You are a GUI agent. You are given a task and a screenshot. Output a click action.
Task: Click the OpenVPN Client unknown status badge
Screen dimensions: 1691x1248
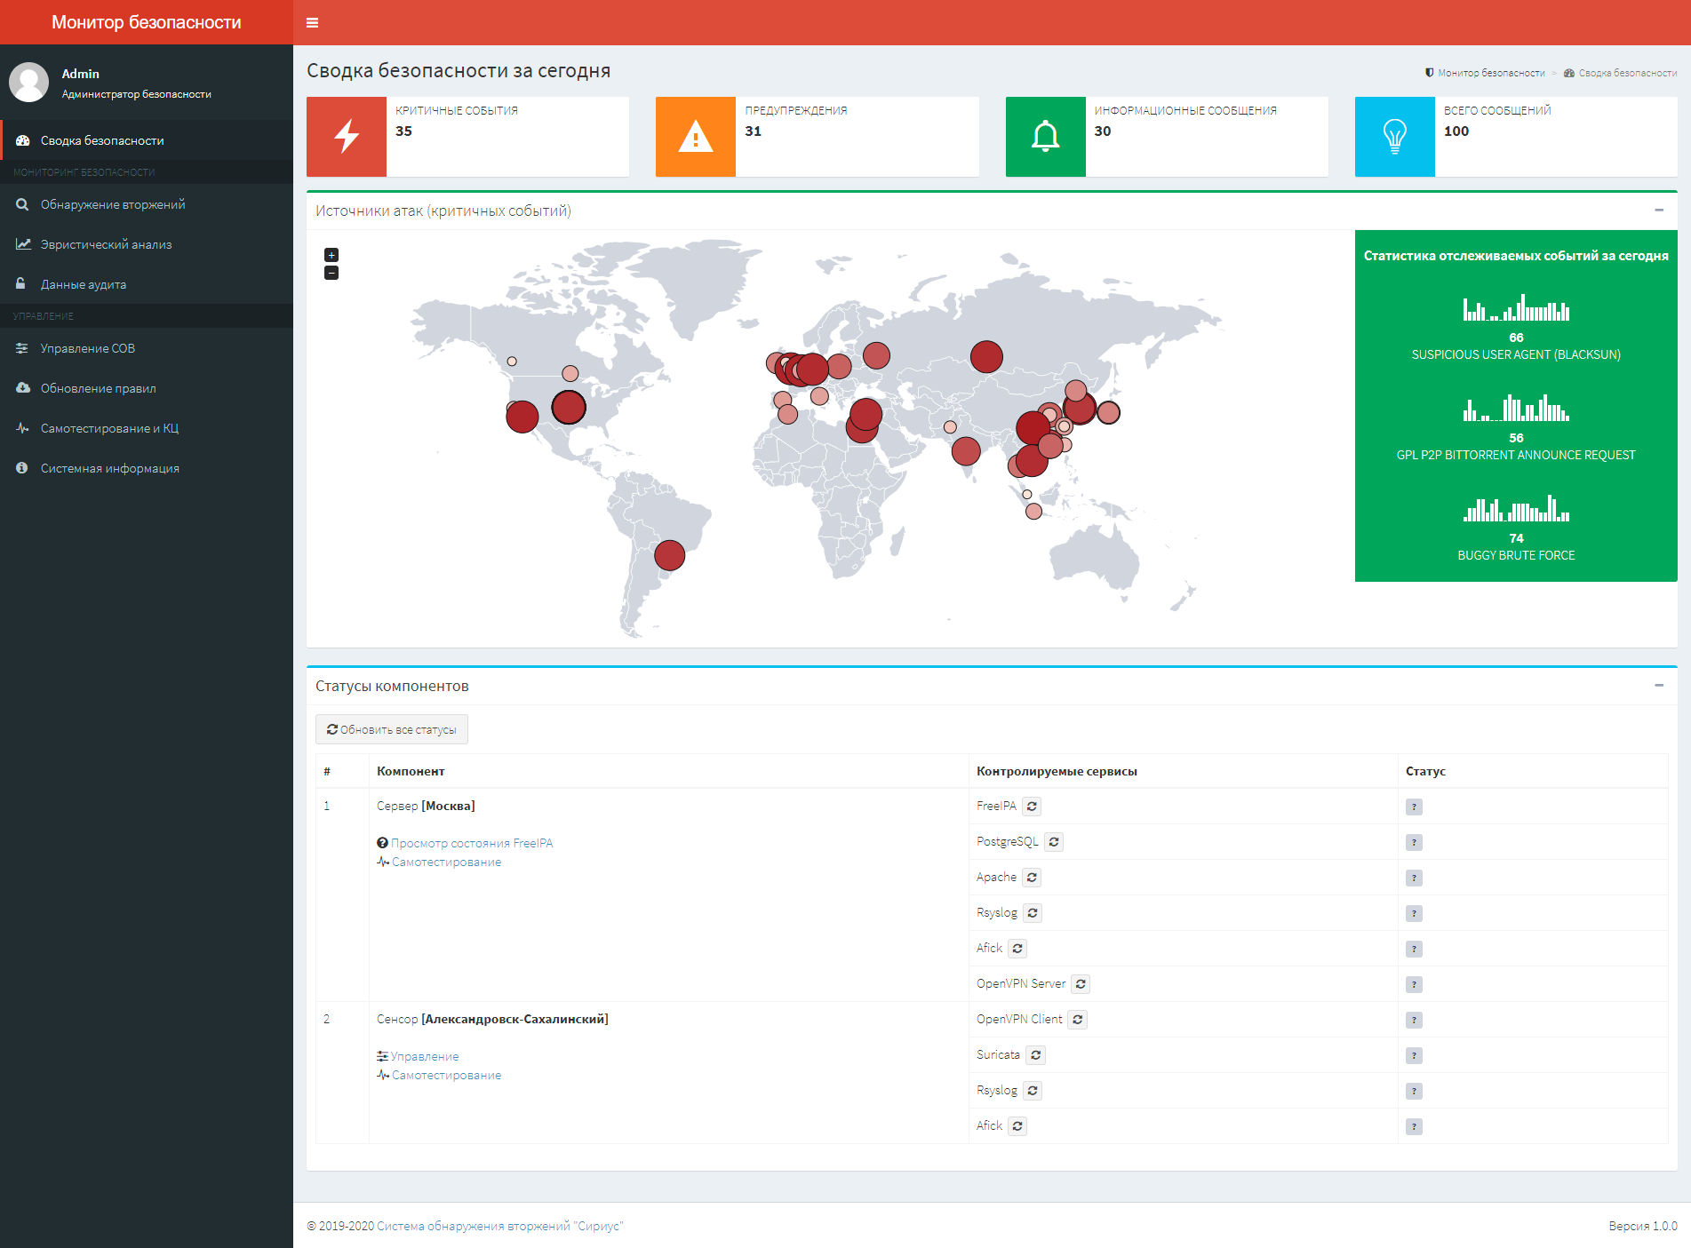click(1414, 1020)
